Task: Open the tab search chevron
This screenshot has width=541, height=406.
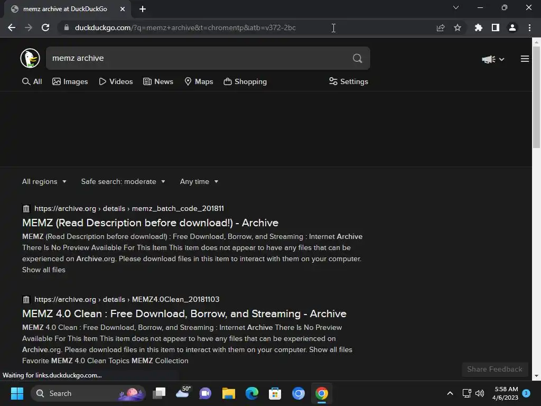Action: tap(456, 7)
